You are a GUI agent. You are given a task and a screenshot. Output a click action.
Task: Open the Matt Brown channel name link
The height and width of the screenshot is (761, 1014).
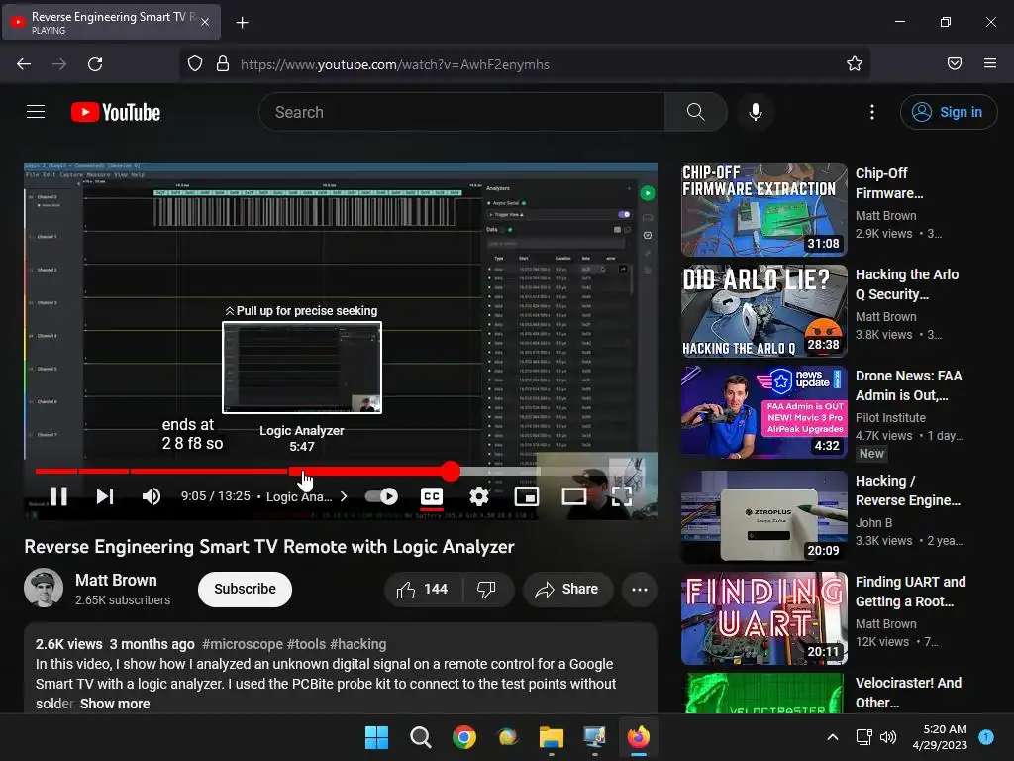pyautogui.click(x=116, y=580)
